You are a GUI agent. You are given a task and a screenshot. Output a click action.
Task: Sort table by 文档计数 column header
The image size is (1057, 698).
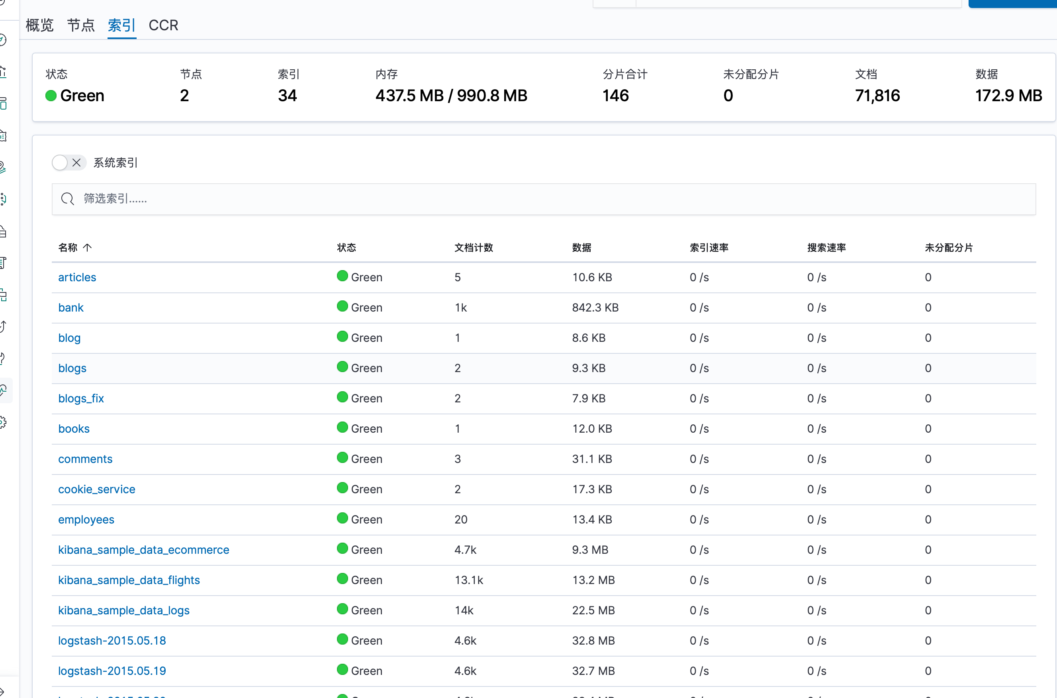[473, 247]
